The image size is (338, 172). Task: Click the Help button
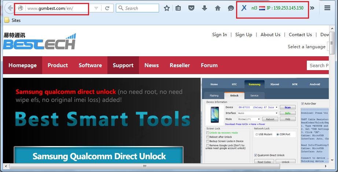click(287, 119)
